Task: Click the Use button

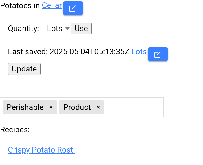Action: pos(81,29)
